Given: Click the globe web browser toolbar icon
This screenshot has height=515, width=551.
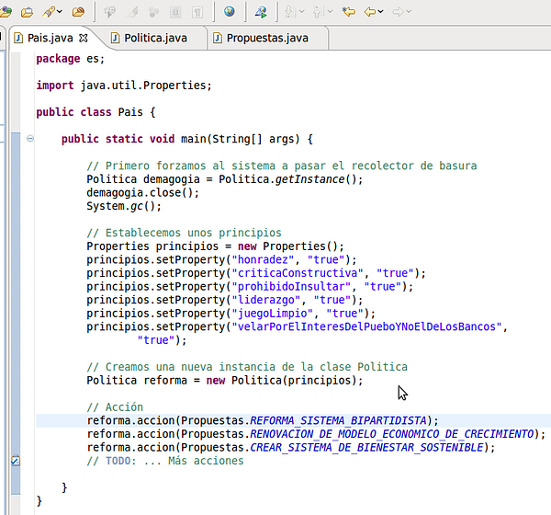Looking at the screenshot, I should (229, 12).
